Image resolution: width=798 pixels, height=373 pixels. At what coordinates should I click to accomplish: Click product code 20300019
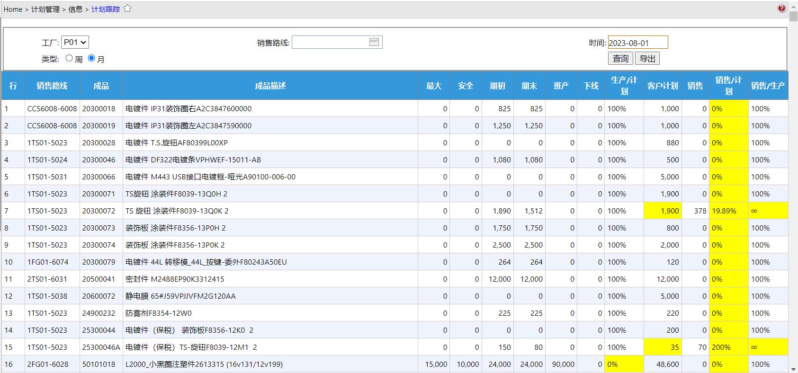[x=99, y=125]
